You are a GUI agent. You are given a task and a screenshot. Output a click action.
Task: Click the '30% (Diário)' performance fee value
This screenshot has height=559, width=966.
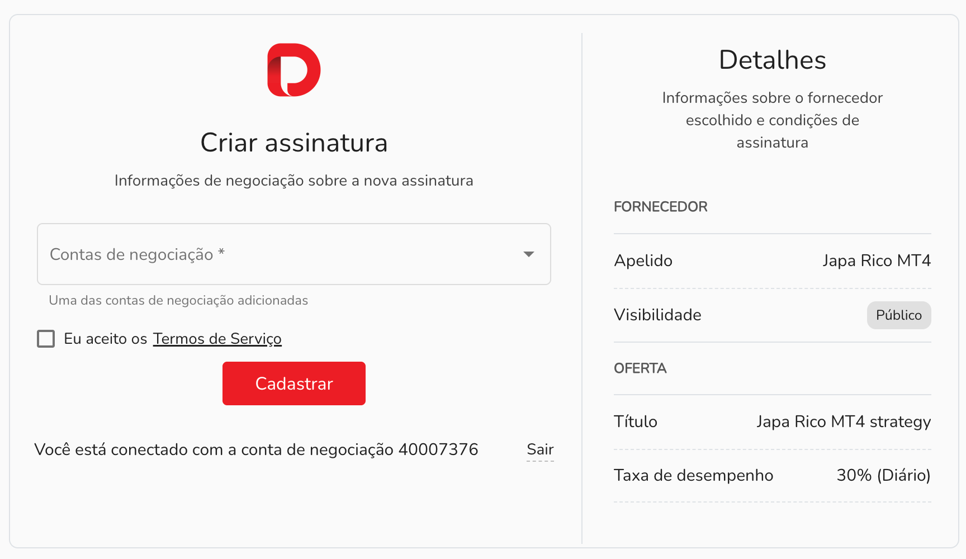883,475
